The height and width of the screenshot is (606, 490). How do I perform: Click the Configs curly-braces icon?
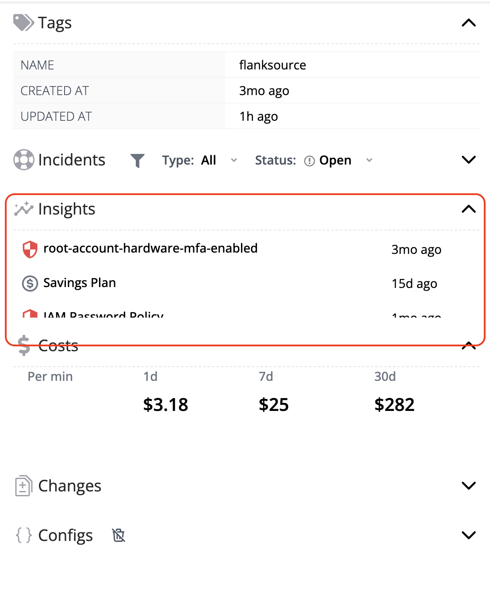(x=24, y=535)
